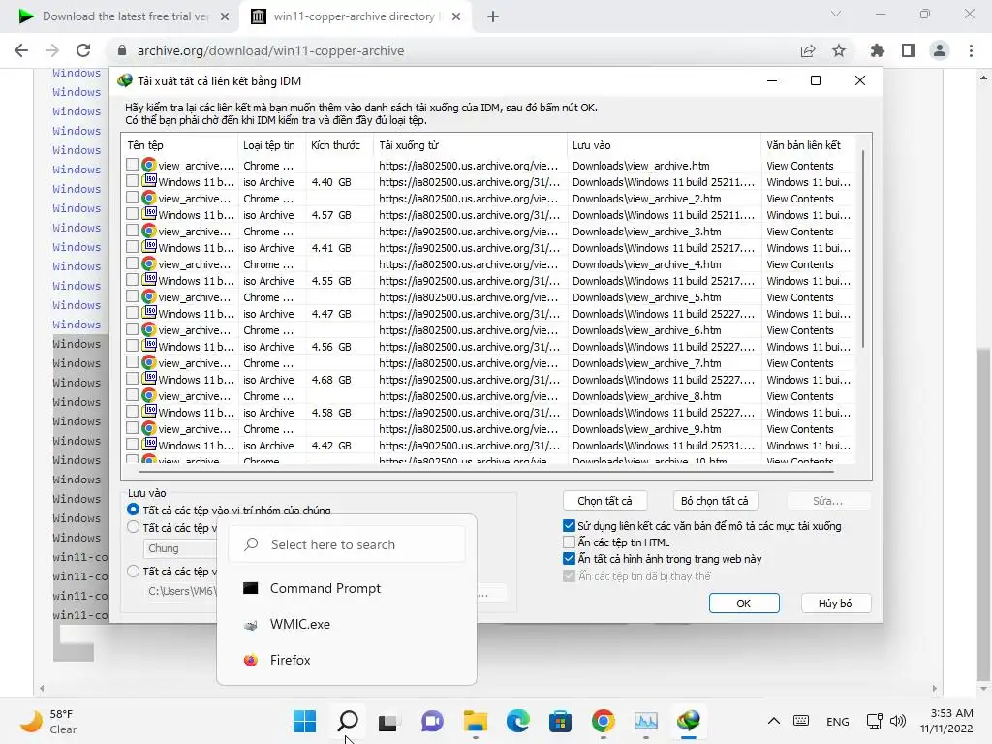Image resolution: width=992 pixels, height=744 pixels.
Task: Close the 'Download the latest' tab
Action: tap(225, 16)
